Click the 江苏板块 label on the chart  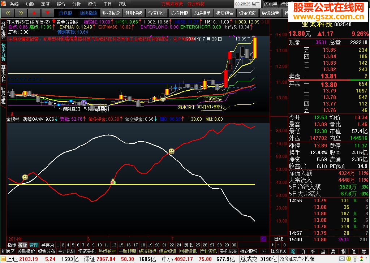(x=212, y=100)
